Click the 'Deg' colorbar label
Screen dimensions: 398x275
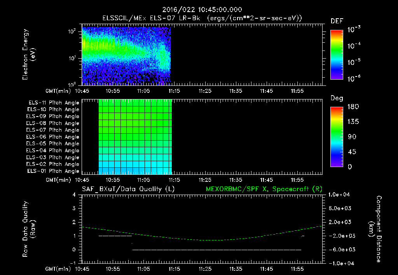(337, 98)
